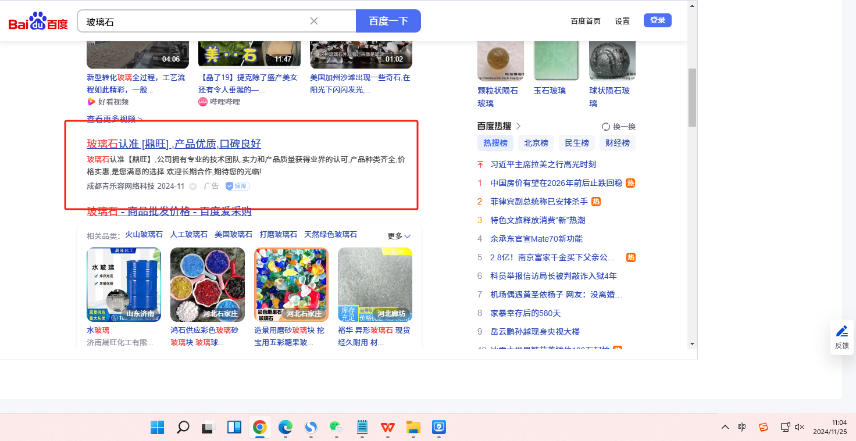Click the 保障 shield badge on the ad
This screenshot has height=441, width=856.
click(x=237, y=186)
